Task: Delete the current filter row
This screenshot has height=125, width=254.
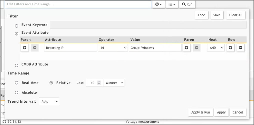Action: [240, 48]
